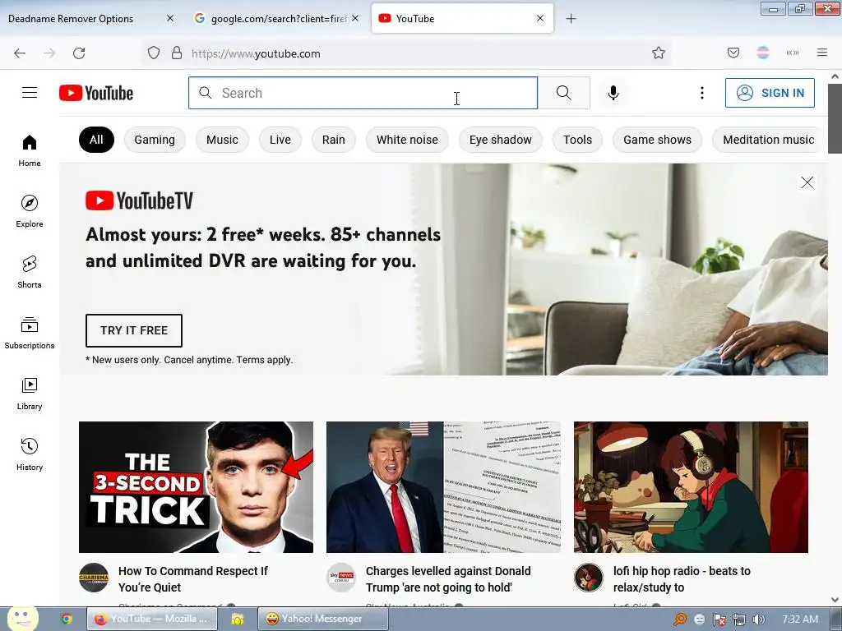
Task: Switch to the google.com search tab
Action: 276,19
